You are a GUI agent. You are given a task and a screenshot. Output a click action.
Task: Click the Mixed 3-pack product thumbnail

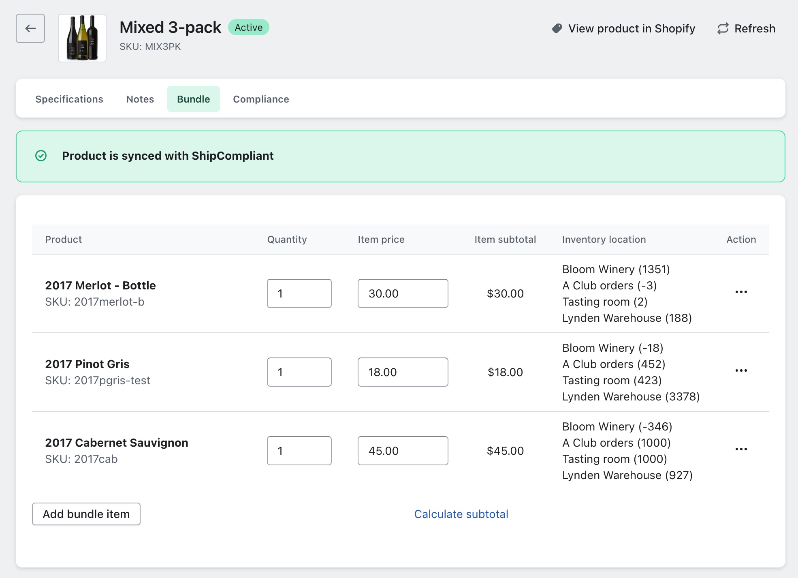point(82,38)
